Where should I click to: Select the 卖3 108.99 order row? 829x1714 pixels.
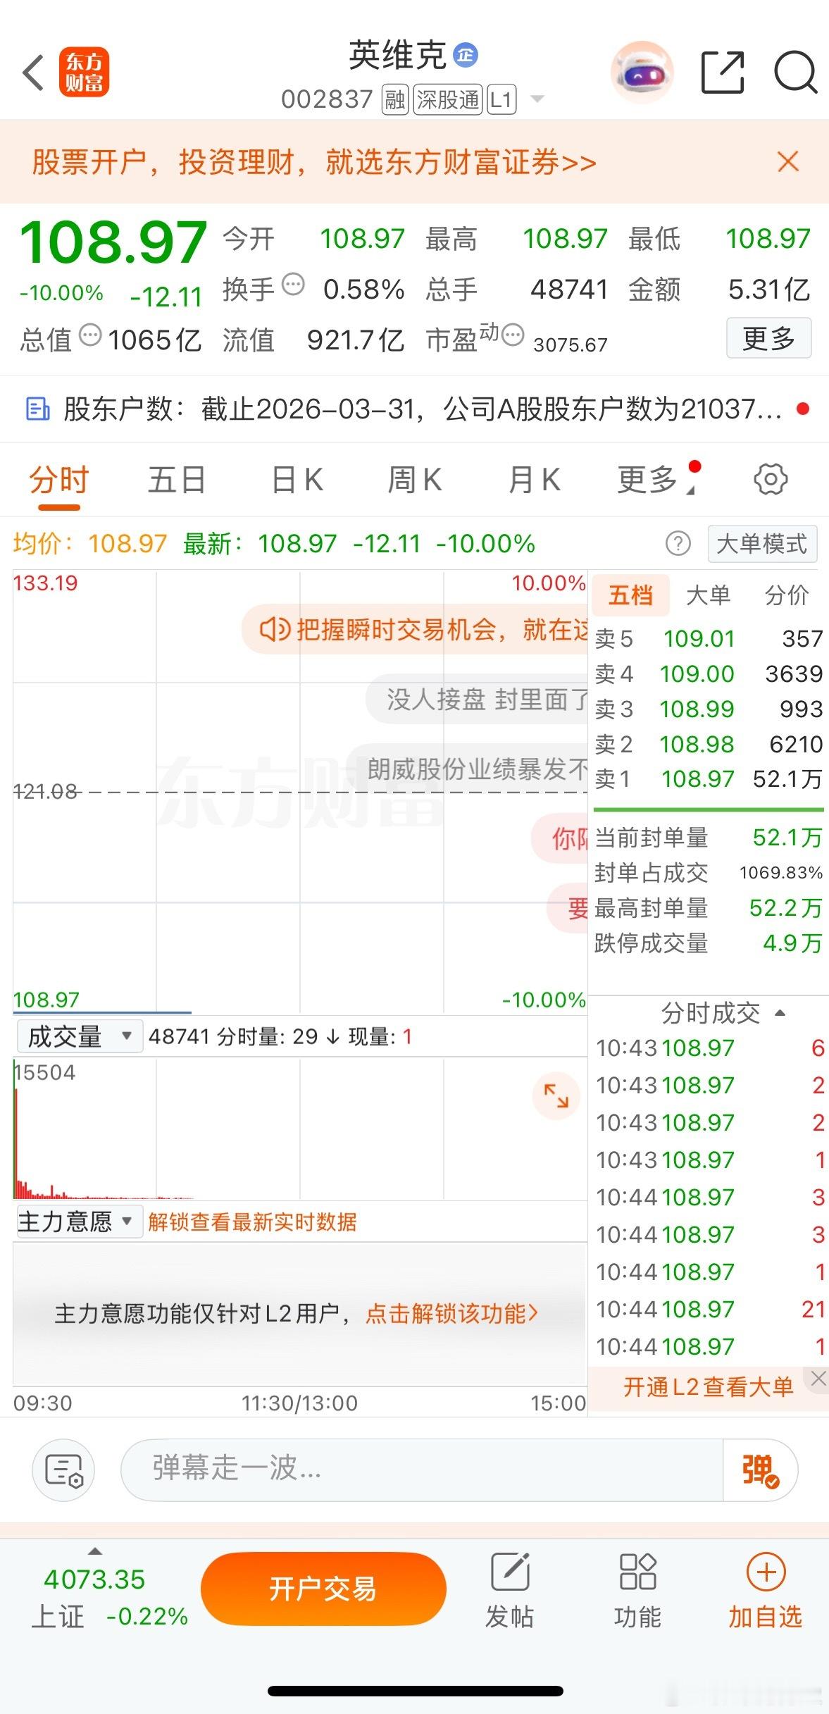709,709
